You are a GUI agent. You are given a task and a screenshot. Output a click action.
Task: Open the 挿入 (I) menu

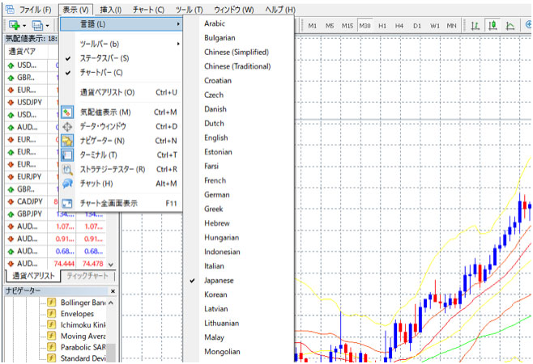coord(111,10)
